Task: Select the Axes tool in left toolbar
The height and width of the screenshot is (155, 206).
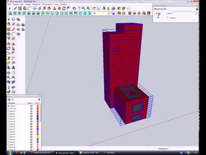Action: (9, 68)
